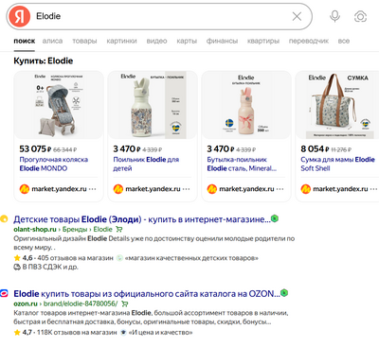
Task: Start voice search with microphone icon
Action: coord(334,16)
